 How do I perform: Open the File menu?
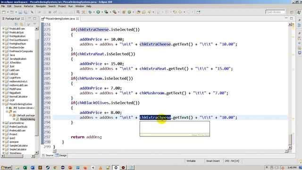click(x=3, y=6)
